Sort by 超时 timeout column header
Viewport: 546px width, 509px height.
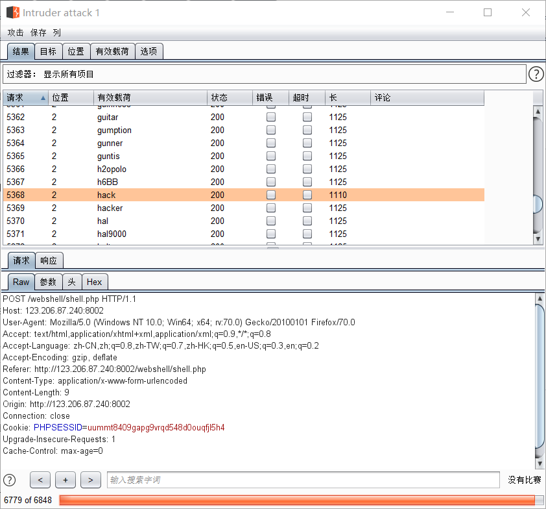307,97
